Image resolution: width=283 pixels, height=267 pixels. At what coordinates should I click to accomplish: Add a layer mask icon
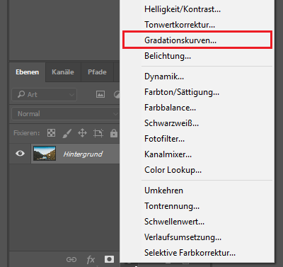click(x=109, y=259)
